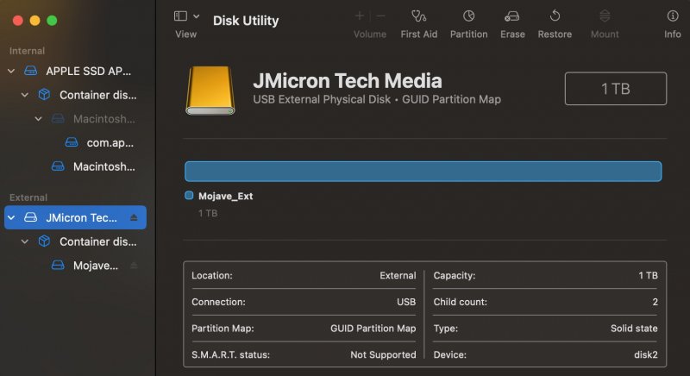Image resolution: width=690 pixels, height=376 pixels.
Task: Collapse the external Container disk item
Action: pos(25,241)
